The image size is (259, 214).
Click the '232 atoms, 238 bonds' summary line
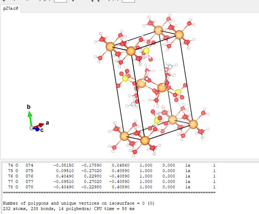69,209
